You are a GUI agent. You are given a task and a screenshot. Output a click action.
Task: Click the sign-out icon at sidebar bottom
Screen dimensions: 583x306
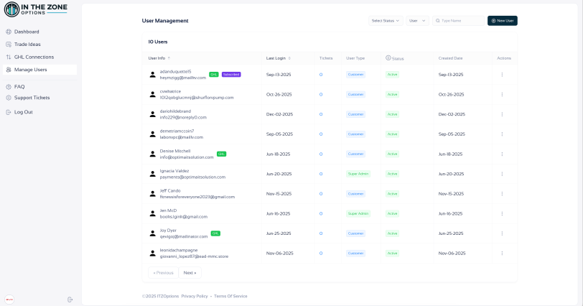click(x=70, y=300)
